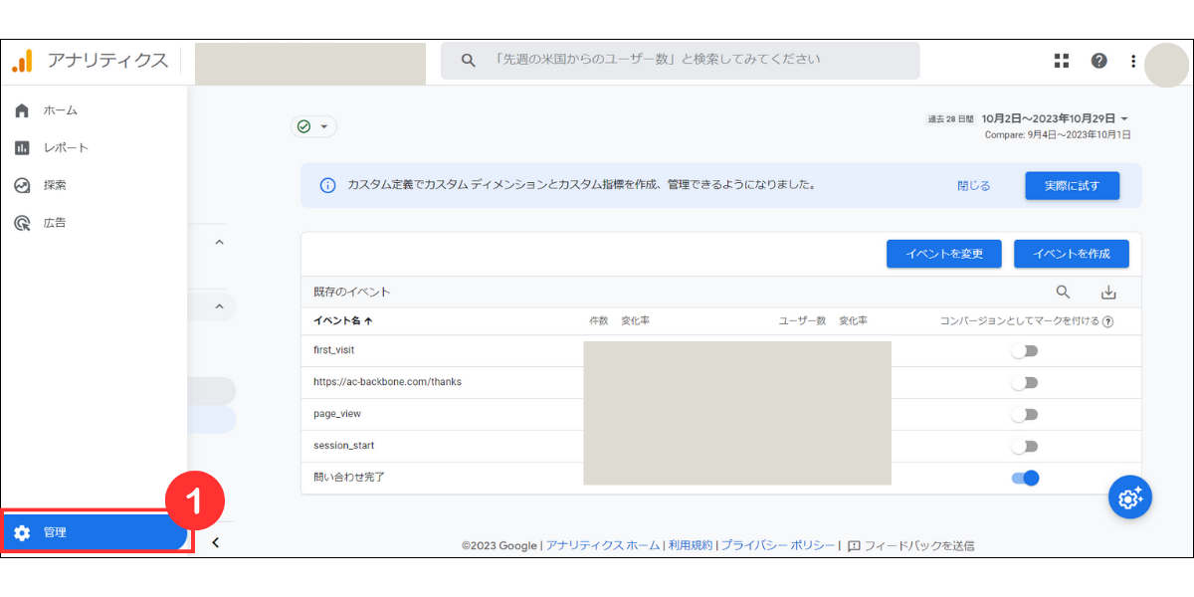1194x597 pixels.
Task: Collapse the lower submenu section chevron
Action: (x=220, y=306)
